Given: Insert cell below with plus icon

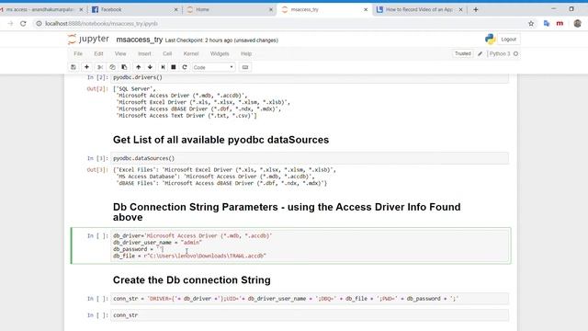Looking at the screenshot, I should pyautogui.click(x=86, y=67).
